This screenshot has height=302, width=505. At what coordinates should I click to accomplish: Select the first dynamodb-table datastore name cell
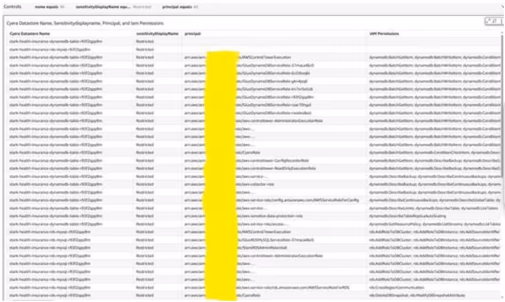point(56,41)
